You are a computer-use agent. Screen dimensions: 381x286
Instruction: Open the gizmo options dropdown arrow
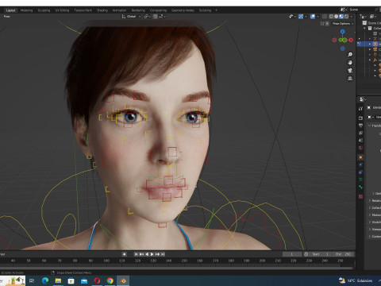tap(306, 17)
